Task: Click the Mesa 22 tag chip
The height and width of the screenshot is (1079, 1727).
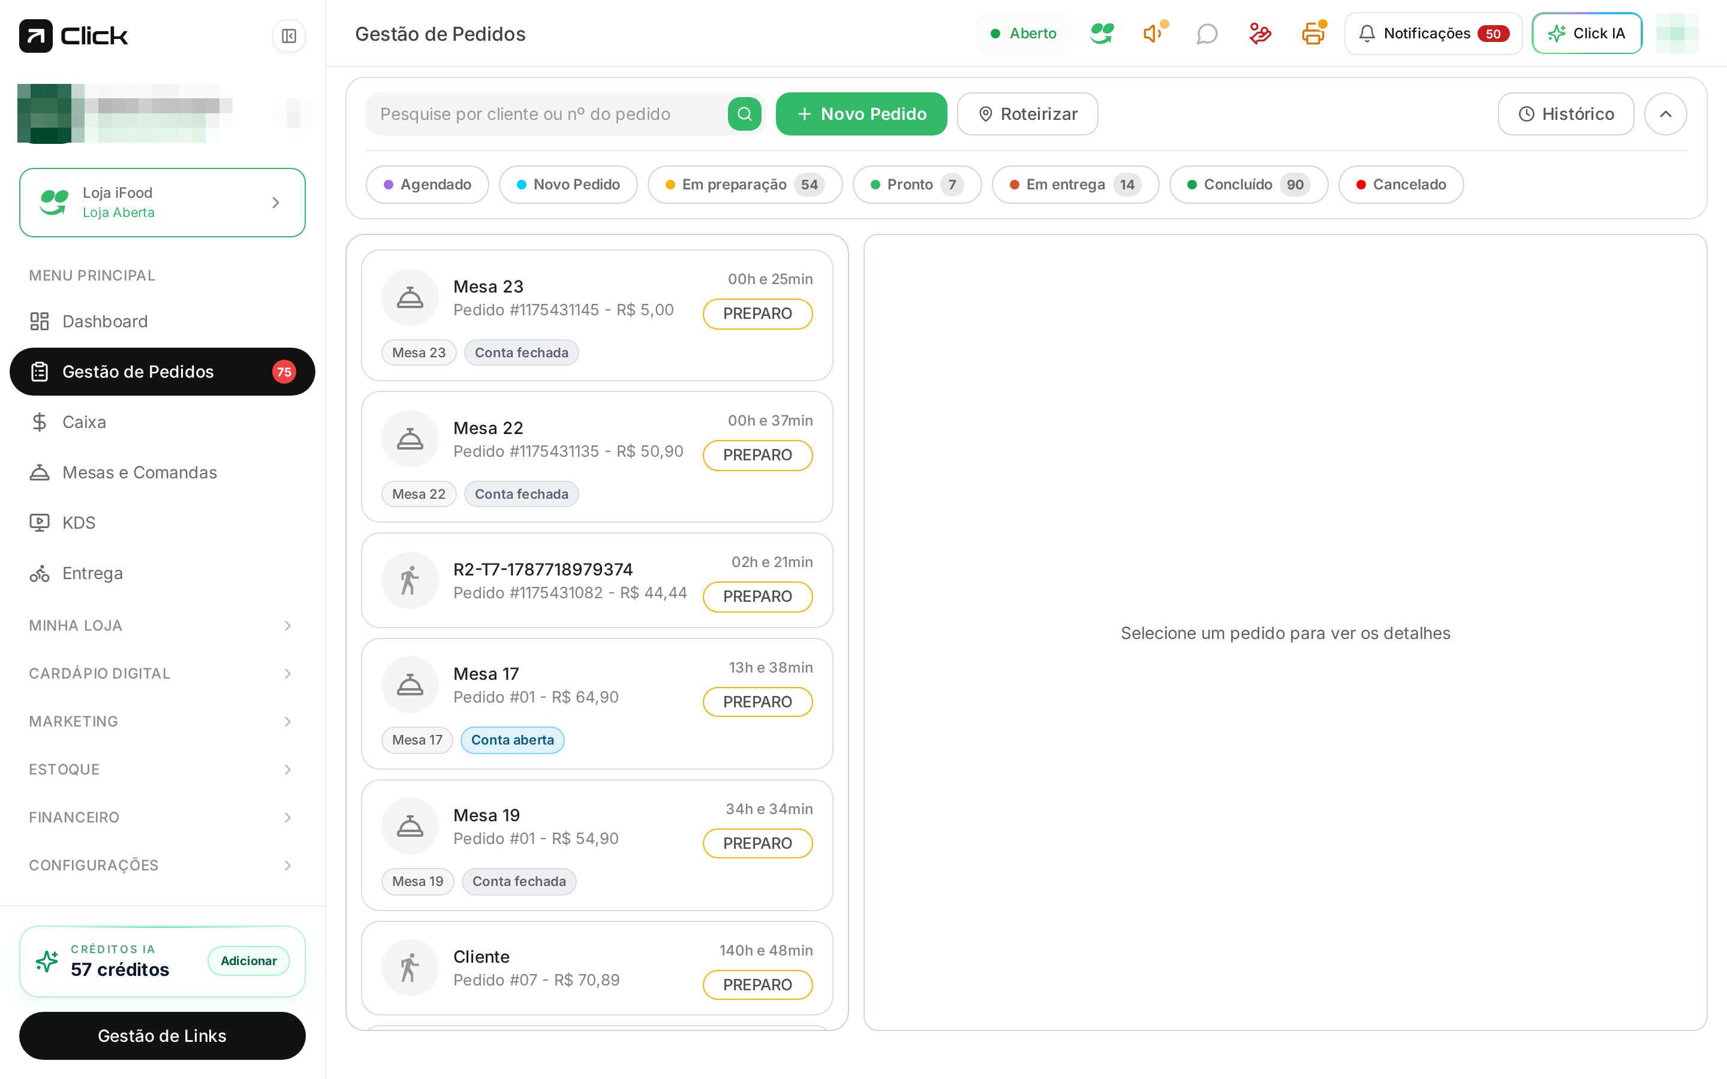Action: (419, 494)
